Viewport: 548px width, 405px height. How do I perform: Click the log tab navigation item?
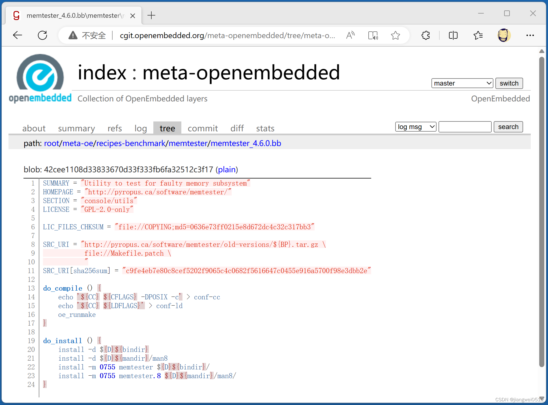(x=140, y=128)
